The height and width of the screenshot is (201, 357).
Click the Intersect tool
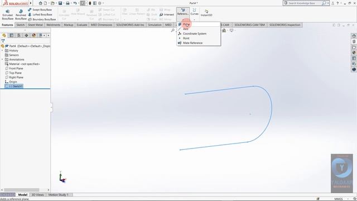[x=167, y=15]
